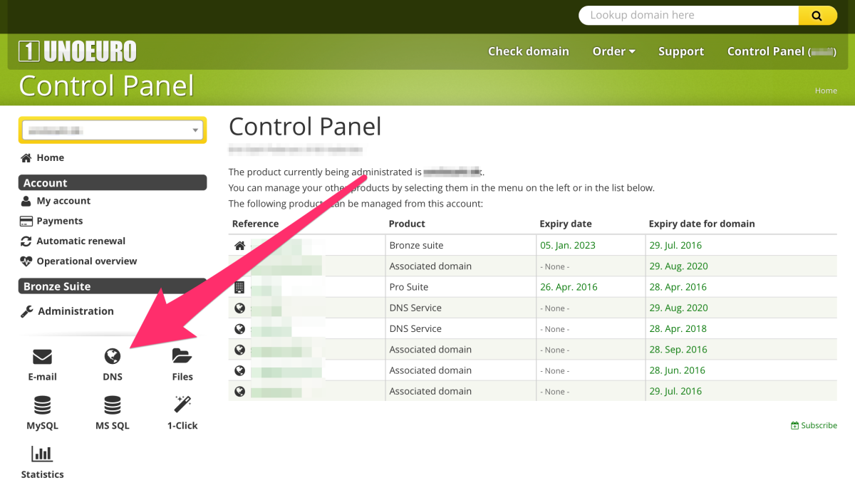Expand the domain selector dropdown
This screenshot has width=855, height=490.
pos(195,130)
